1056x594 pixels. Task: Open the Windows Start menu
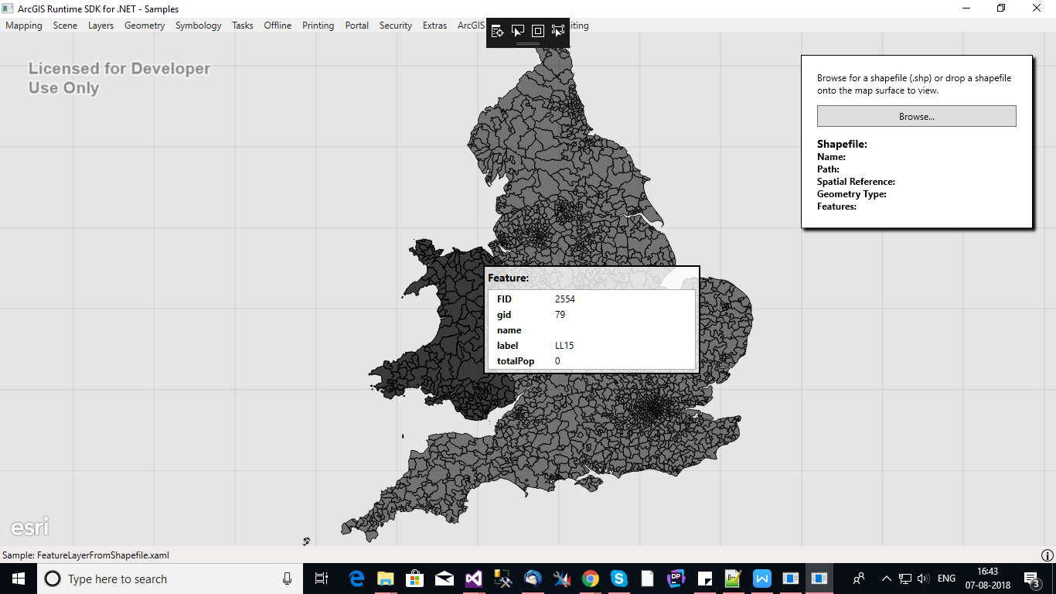pyautogui.click(x=18, y=579)
